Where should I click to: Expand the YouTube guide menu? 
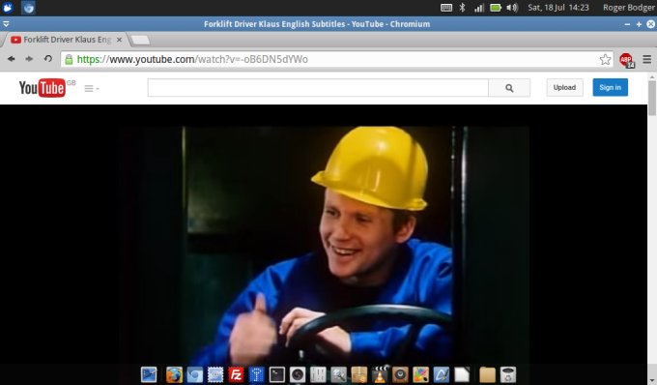[x=91, y=88]
